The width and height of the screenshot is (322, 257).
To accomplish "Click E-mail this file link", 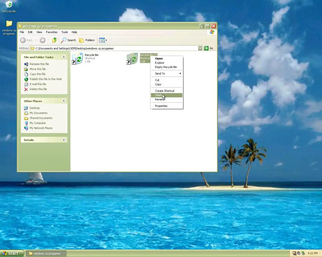I will tap(38, 84).
